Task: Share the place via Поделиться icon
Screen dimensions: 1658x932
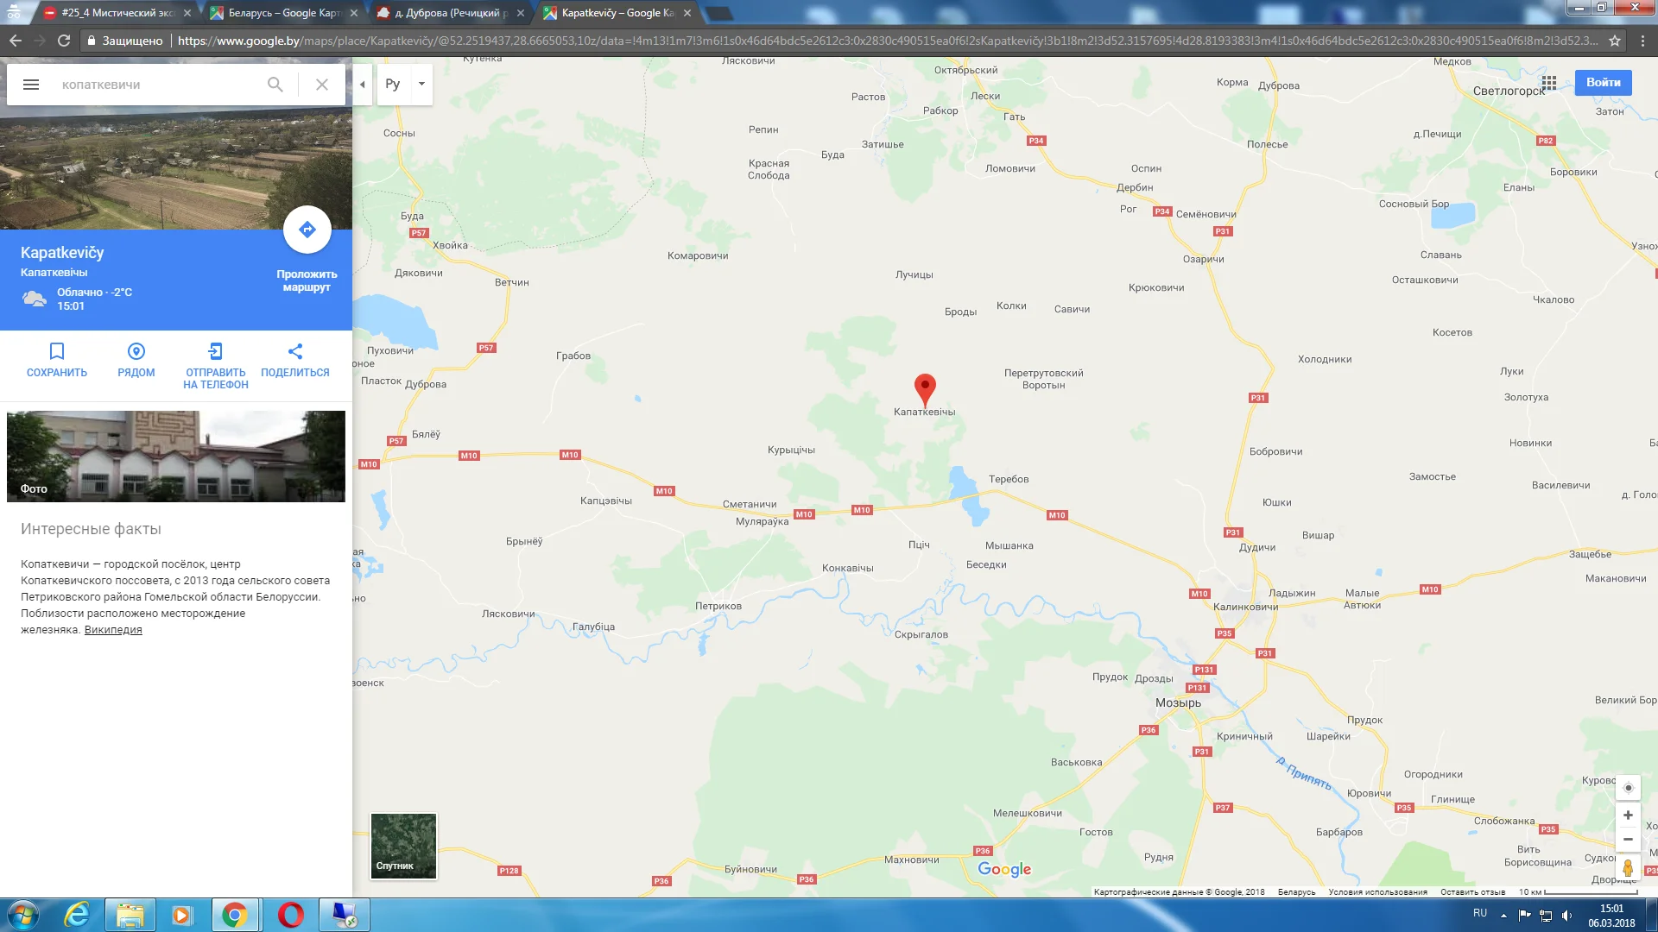Action: [295, 351]
